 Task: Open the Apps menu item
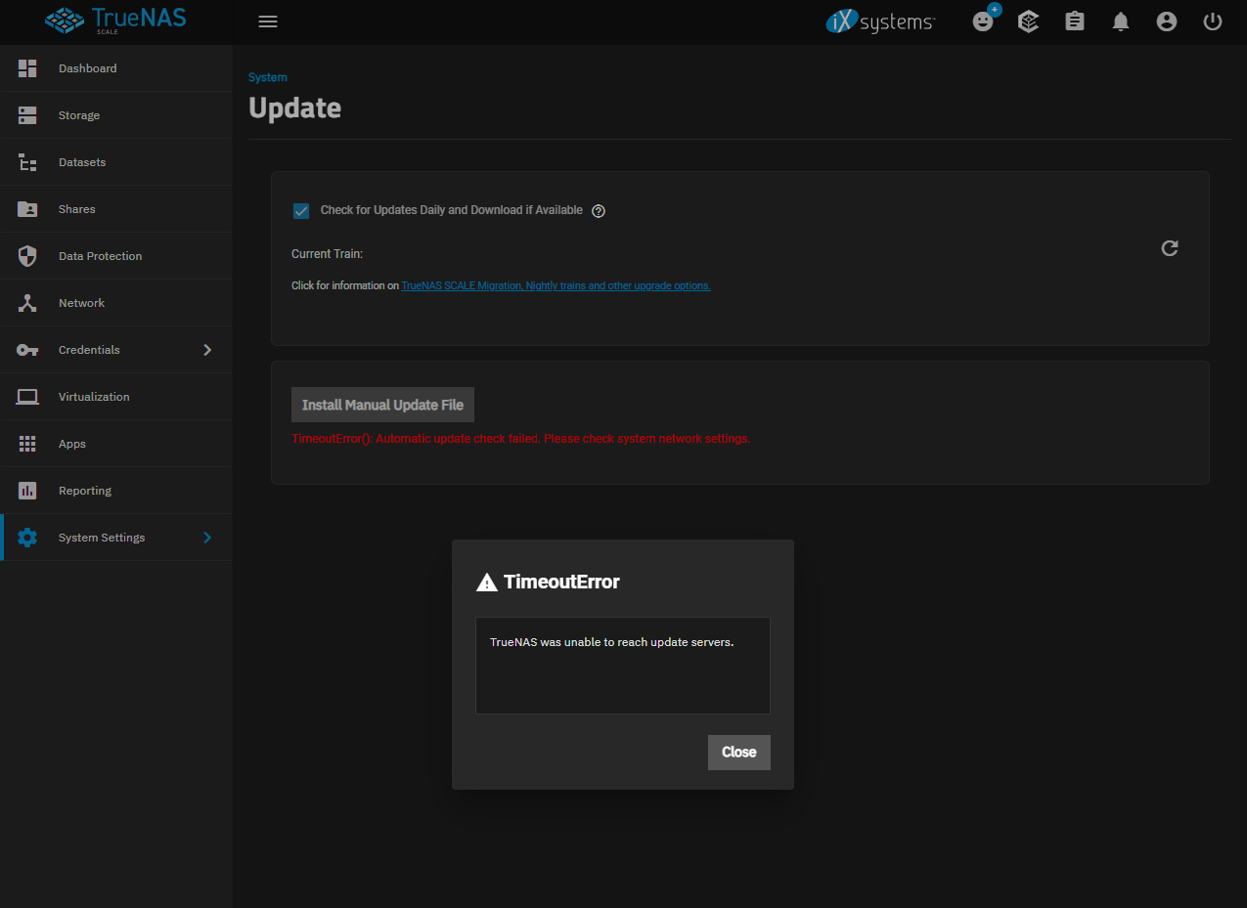click(x=115, y=444)
